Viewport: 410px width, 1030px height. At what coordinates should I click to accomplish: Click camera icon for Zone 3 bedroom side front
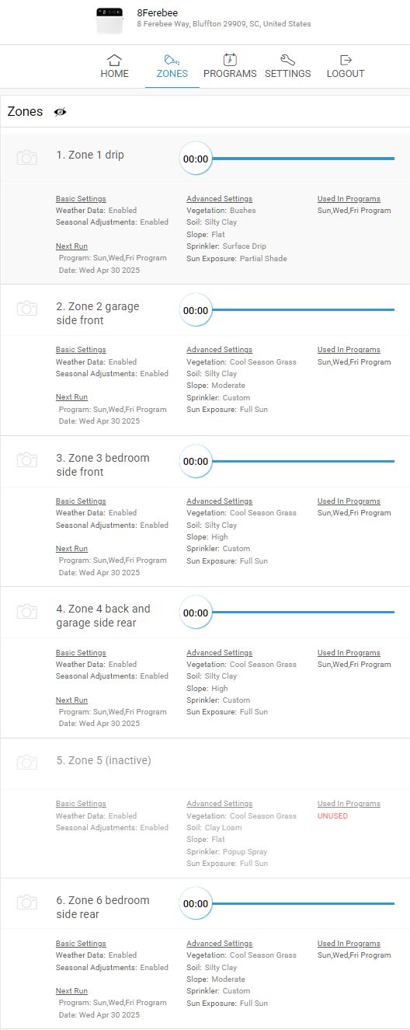point(27,459)
